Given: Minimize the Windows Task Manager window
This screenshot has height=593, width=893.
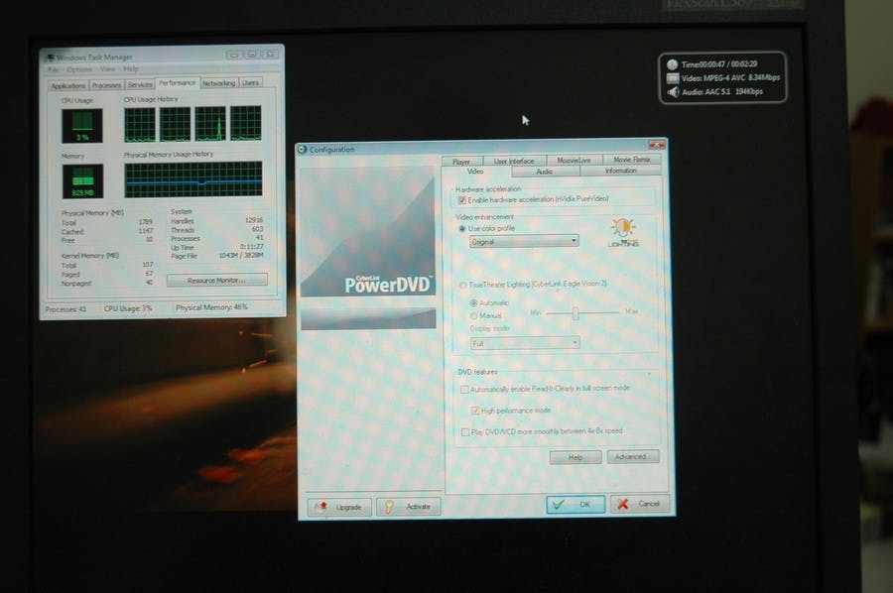Looking at the screenshot, I should click(x=234, y=55).
